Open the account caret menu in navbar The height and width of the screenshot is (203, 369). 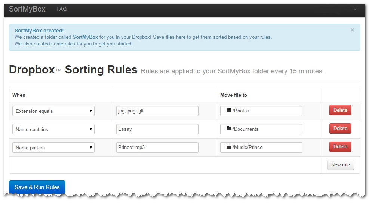point(355,9)
